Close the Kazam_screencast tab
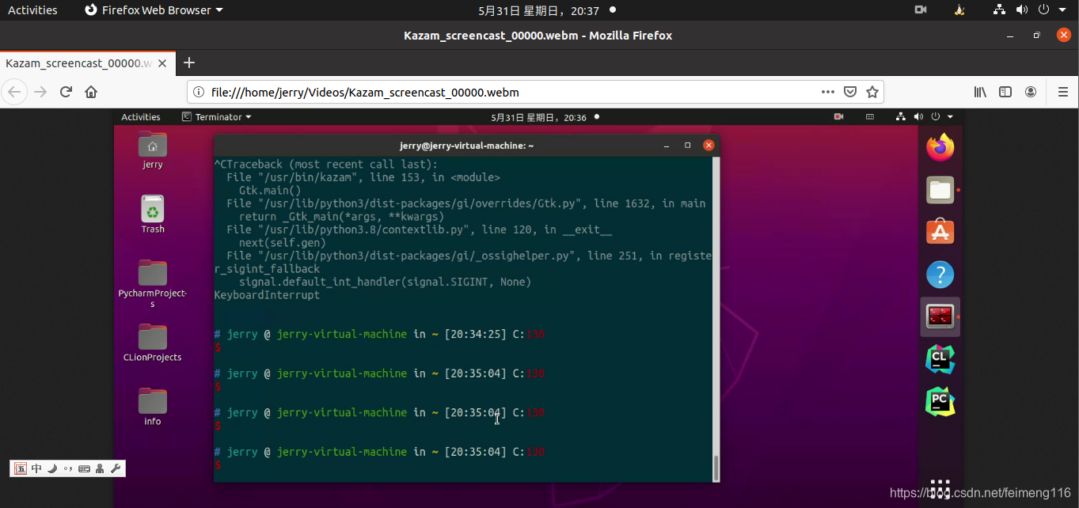 [x=164, y=63]
